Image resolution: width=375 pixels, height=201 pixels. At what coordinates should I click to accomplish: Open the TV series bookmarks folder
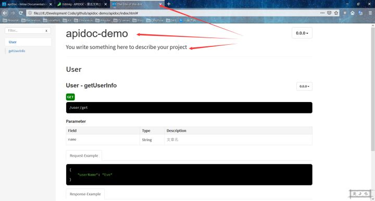(x=122, y=20)
